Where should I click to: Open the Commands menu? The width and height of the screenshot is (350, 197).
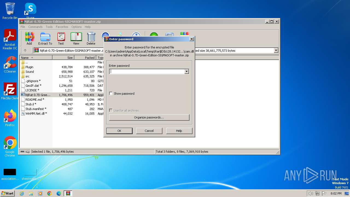(x=35, y=27)
